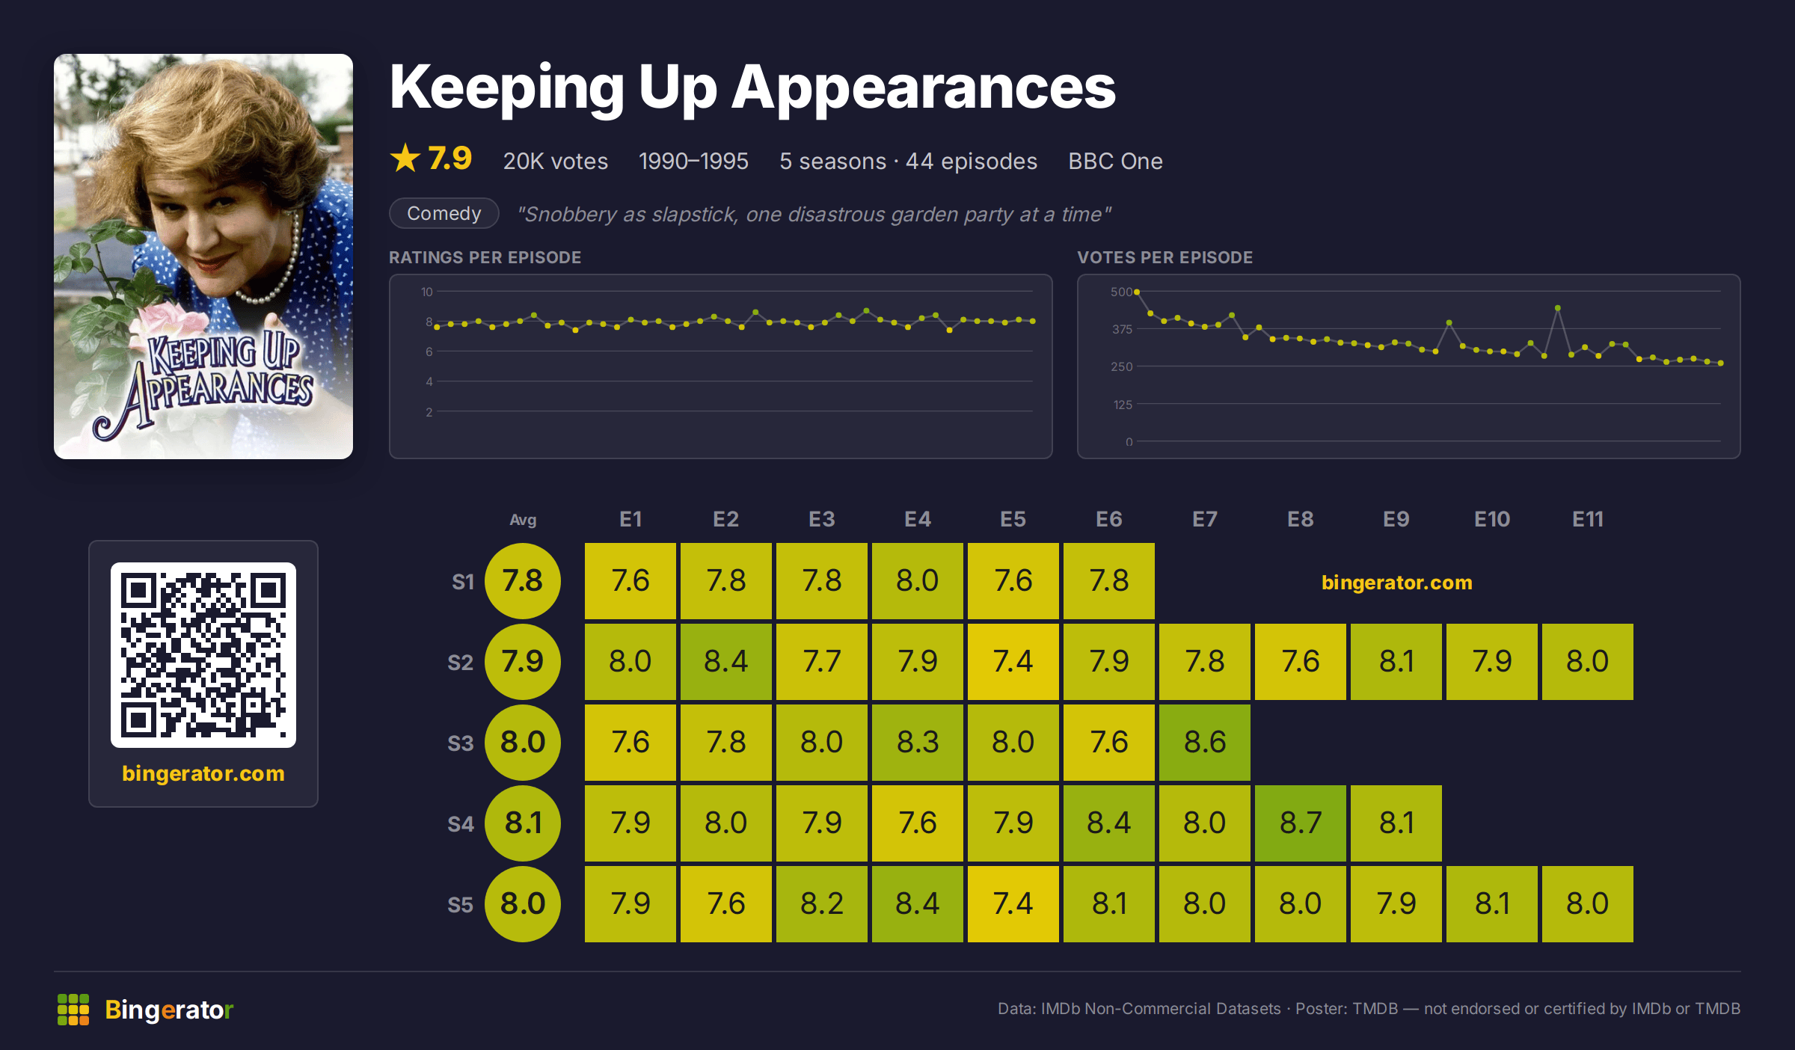Image resolution: width=1795 pixels, height=1050 pixels.
Task: Click the S5 E5 cell rated 7.4
Action: 1013,904
